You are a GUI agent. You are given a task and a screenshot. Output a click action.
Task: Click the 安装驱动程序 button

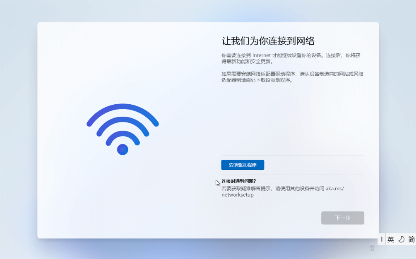243,165
